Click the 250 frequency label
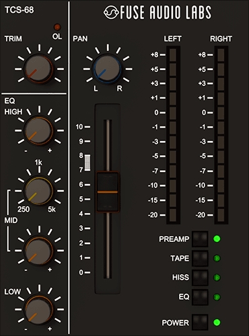 24,209
